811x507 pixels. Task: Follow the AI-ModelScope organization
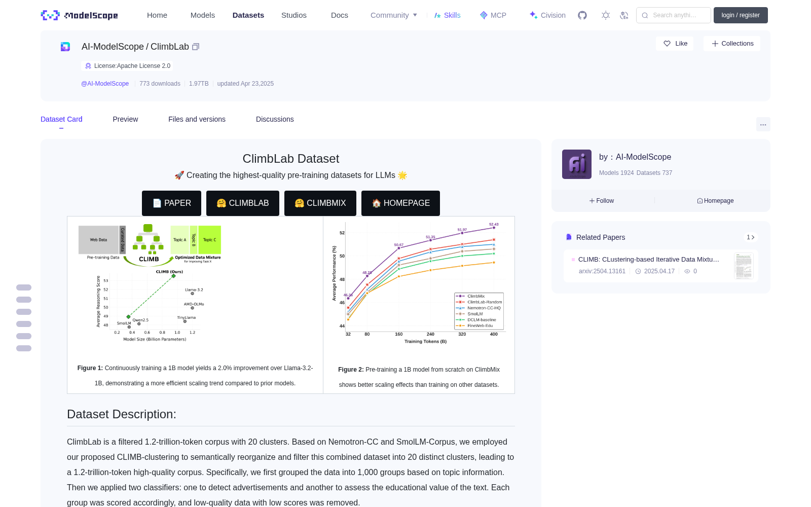tap(602, 201)
